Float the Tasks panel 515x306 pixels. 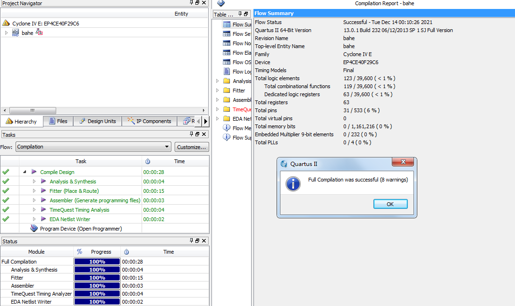point(197,134)
